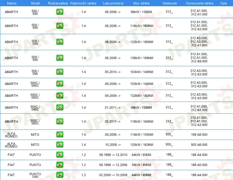Click petrol icon in 01.2011 500C/595C row
Screen dimensions: 233x180
60,107
